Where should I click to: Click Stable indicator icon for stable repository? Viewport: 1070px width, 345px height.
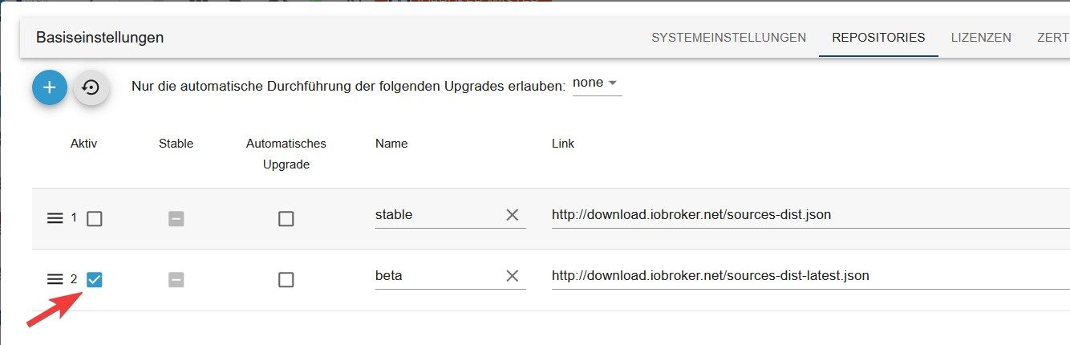[x=176, y=218]
